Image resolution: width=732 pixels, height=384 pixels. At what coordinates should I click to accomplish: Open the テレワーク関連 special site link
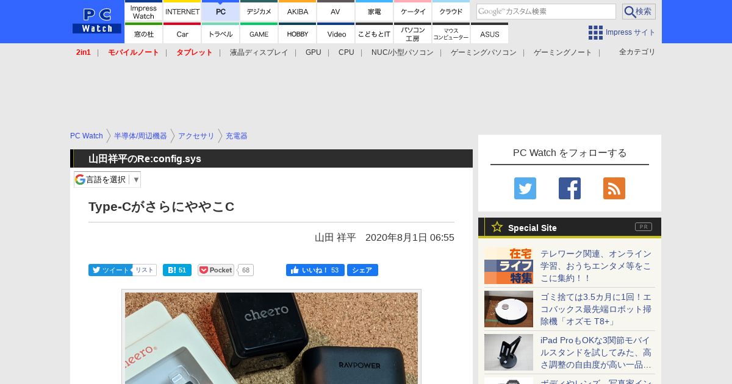pyautogui.click(x=596, y=266)
